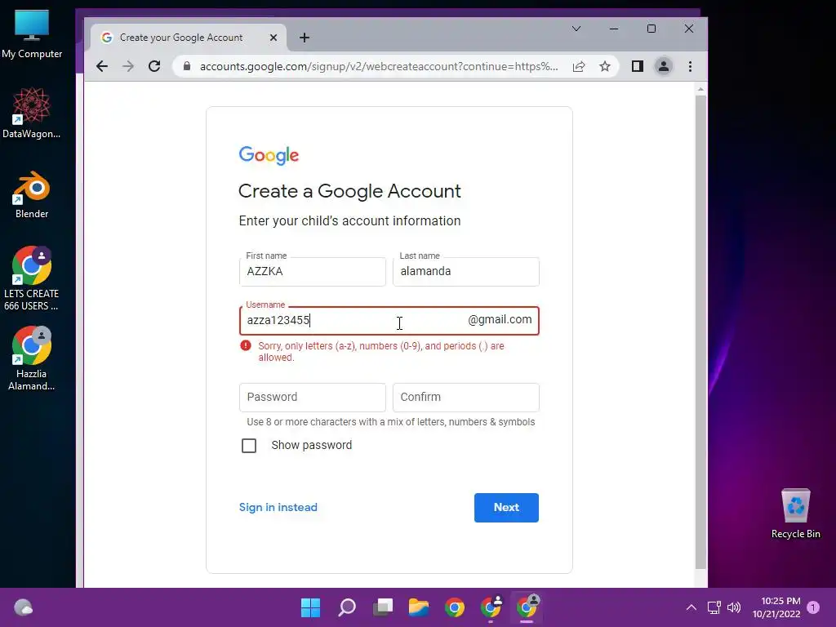Bookmark this page with the star icon
Viewport: 836px width, 627px height.
click(x=605, y=66)
